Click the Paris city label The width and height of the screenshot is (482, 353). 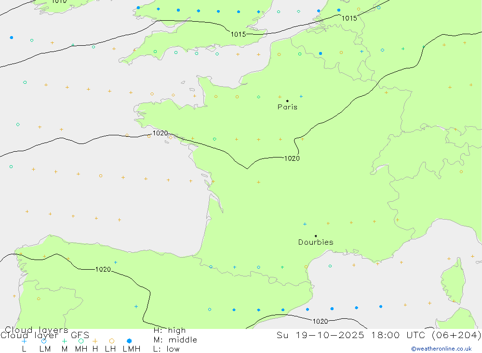coord(287,107)
